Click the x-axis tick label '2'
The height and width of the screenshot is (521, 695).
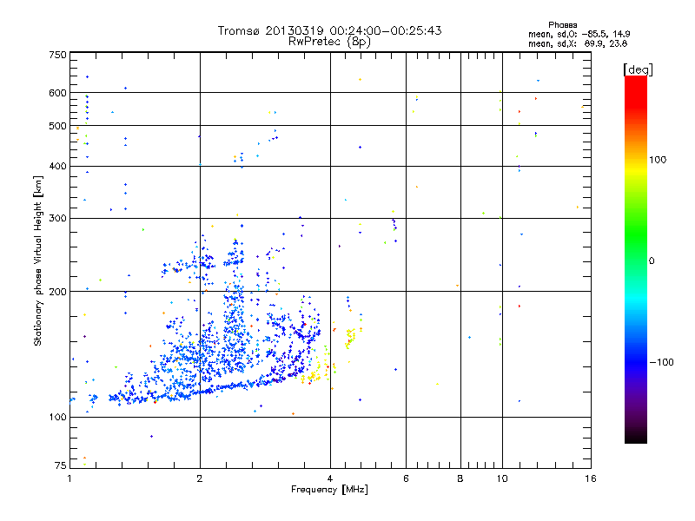point(200,478)
